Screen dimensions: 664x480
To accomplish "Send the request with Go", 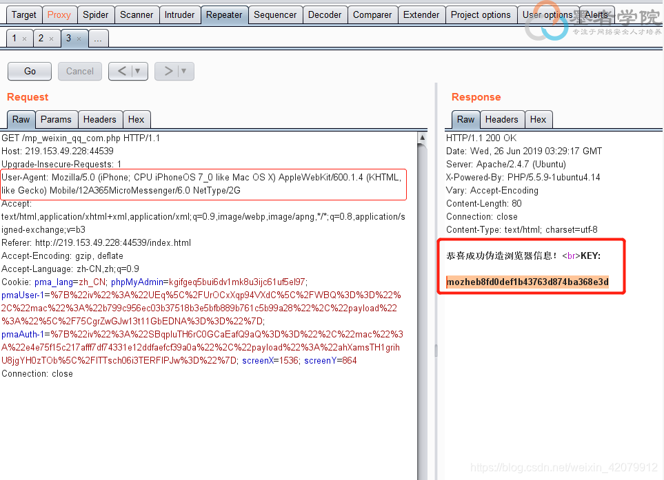I will [30, 71].
